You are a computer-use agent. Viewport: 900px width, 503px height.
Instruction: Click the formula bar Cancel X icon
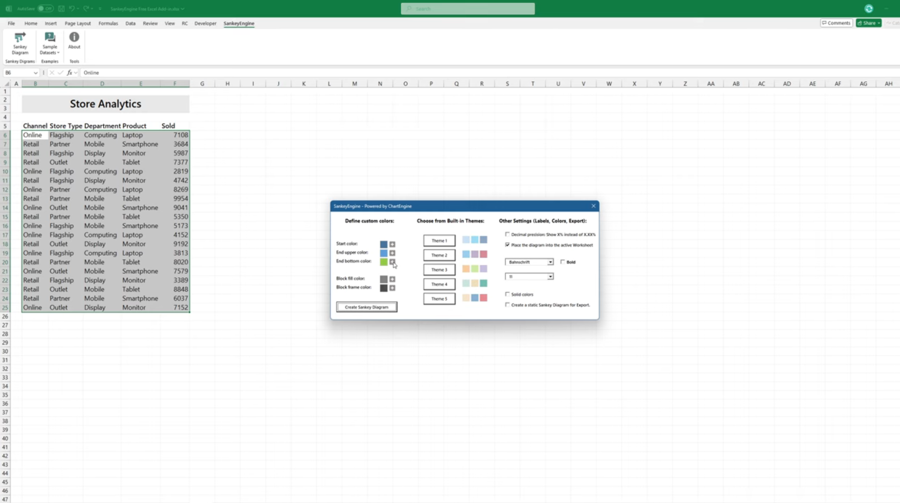click(52, 73)
